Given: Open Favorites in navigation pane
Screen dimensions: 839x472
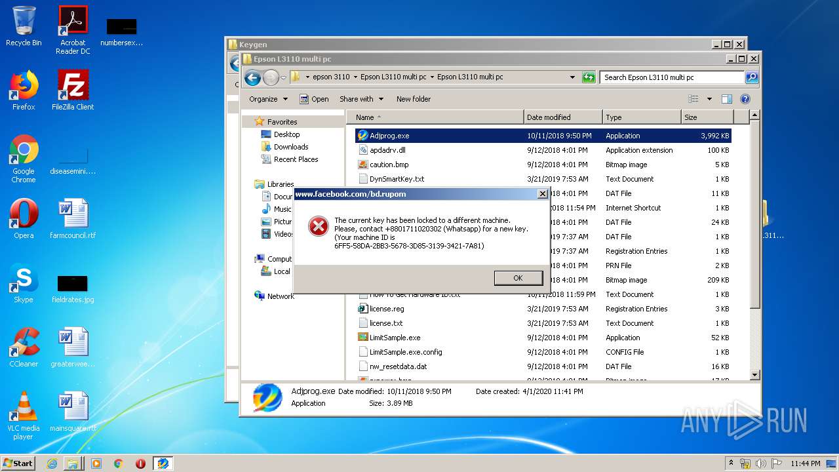Looking at the screenshot, I should [282, 122].
